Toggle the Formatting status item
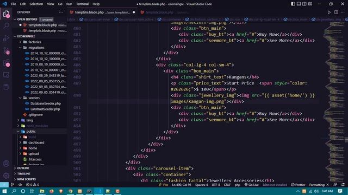Screen dimensions: 348x195 click(x=319, y=185)
